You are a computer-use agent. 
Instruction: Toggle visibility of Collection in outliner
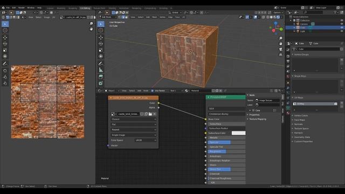tap(342, 20)
